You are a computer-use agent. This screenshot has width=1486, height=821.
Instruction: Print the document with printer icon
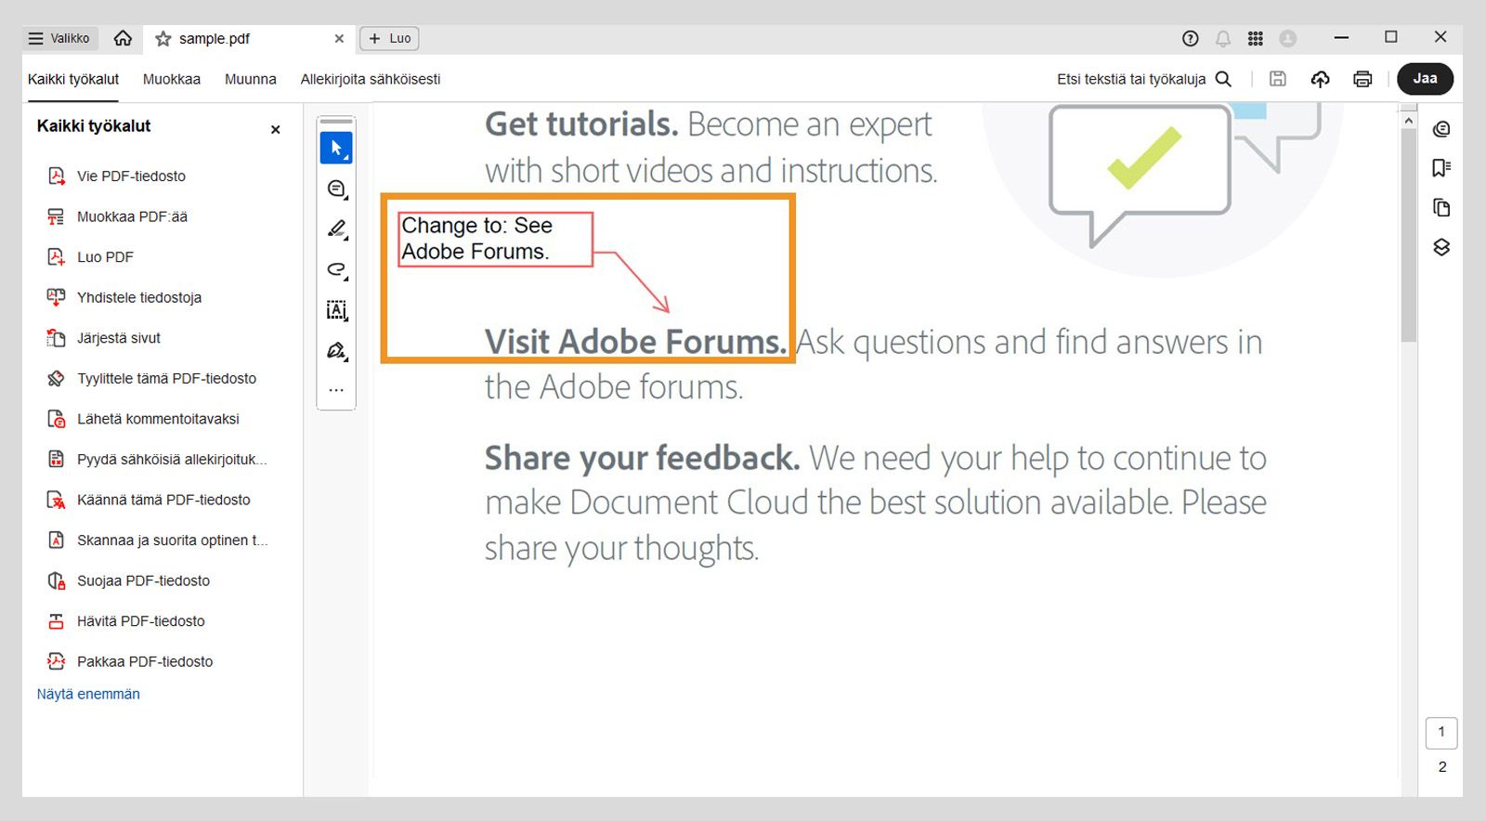[x=1362, y=79]
